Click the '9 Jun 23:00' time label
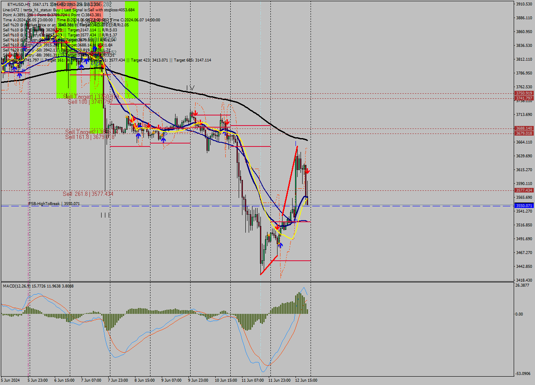This screenshot has width=535, height=385. click(x=198, y=380)
